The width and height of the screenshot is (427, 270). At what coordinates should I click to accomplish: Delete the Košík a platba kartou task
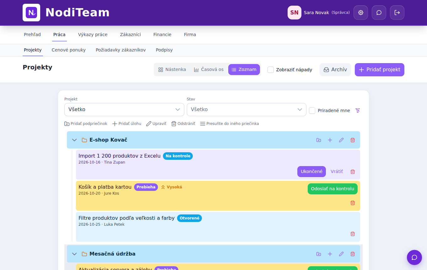[353, 203]
